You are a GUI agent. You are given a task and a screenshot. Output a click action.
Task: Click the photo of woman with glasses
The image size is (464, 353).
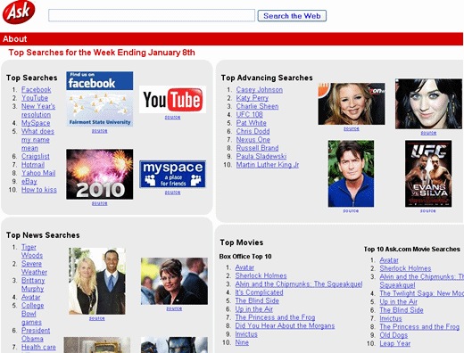(174, 281)
